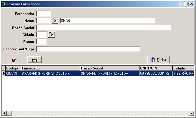Click the CNPJ/CPF column header
This screenshot has height=118, width=196.
pyautogui.click(x=156, y=68)
